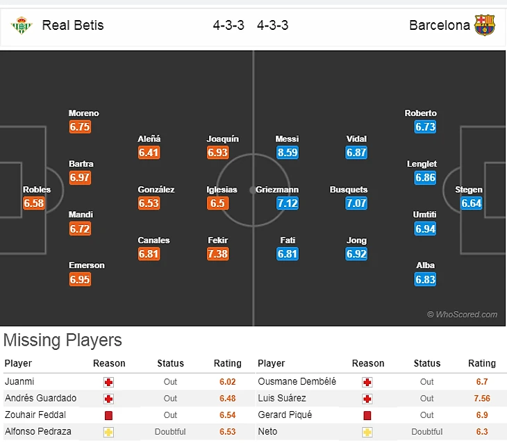Select Fekir's 7.38 rating badge
Viewport: 507px width, 443px height.
[217, 254]
